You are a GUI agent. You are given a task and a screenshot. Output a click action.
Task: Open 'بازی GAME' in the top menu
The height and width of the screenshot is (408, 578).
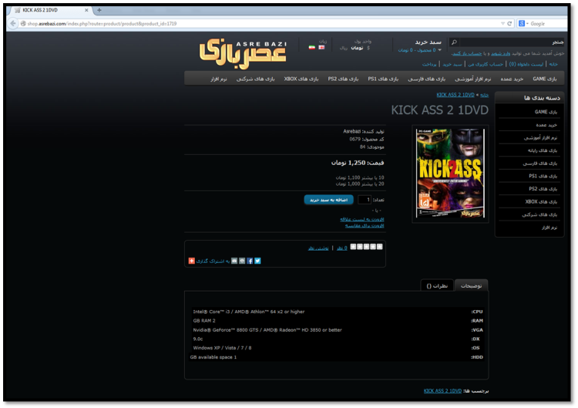pos(545,79)
